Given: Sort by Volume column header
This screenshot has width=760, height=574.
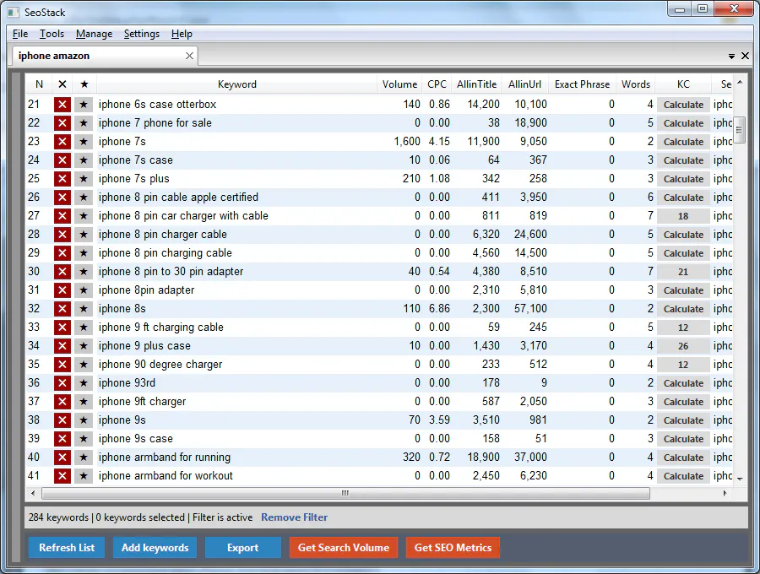Looking at the screenshot, I should (x=399, y=84).
